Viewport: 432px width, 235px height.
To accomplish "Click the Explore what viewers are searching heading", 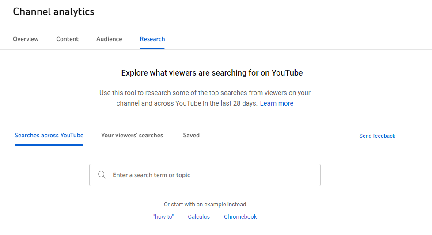I will tap(212, 73).
